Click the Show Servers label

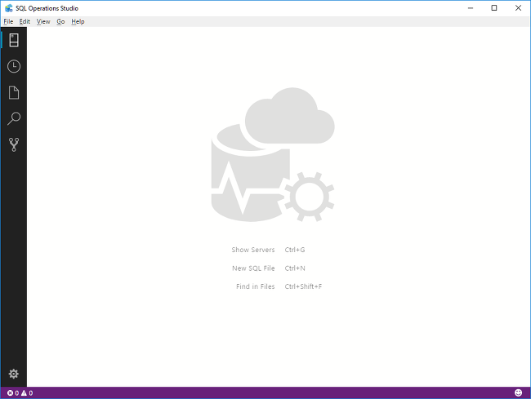click(x=253, y=250)
